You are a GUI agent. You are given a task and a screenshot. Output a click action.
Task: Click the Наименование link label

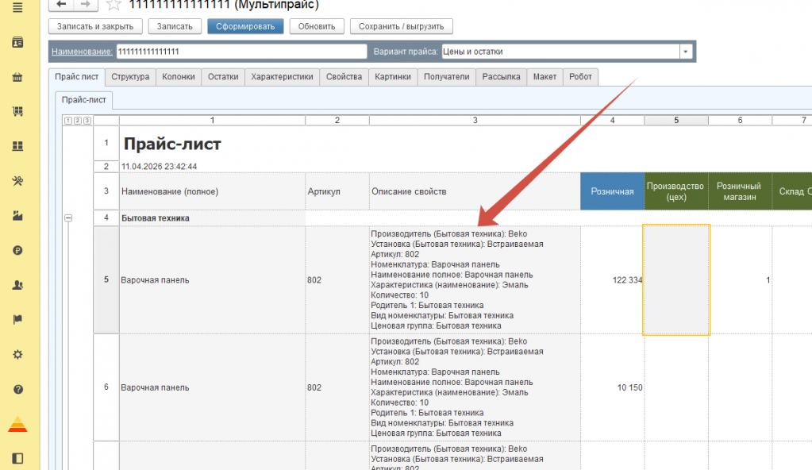[x=82, y=52]
